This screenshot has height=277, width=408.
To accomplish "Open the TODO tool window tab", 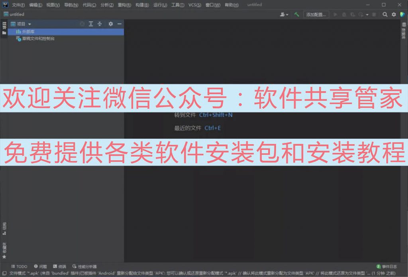I will click(19, 266).
